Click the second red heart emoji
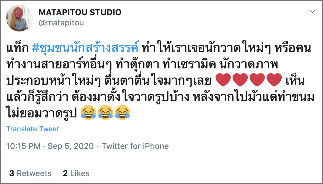This screenshot has width=323, height=184. pyautogui.click(x=240, y=80)
